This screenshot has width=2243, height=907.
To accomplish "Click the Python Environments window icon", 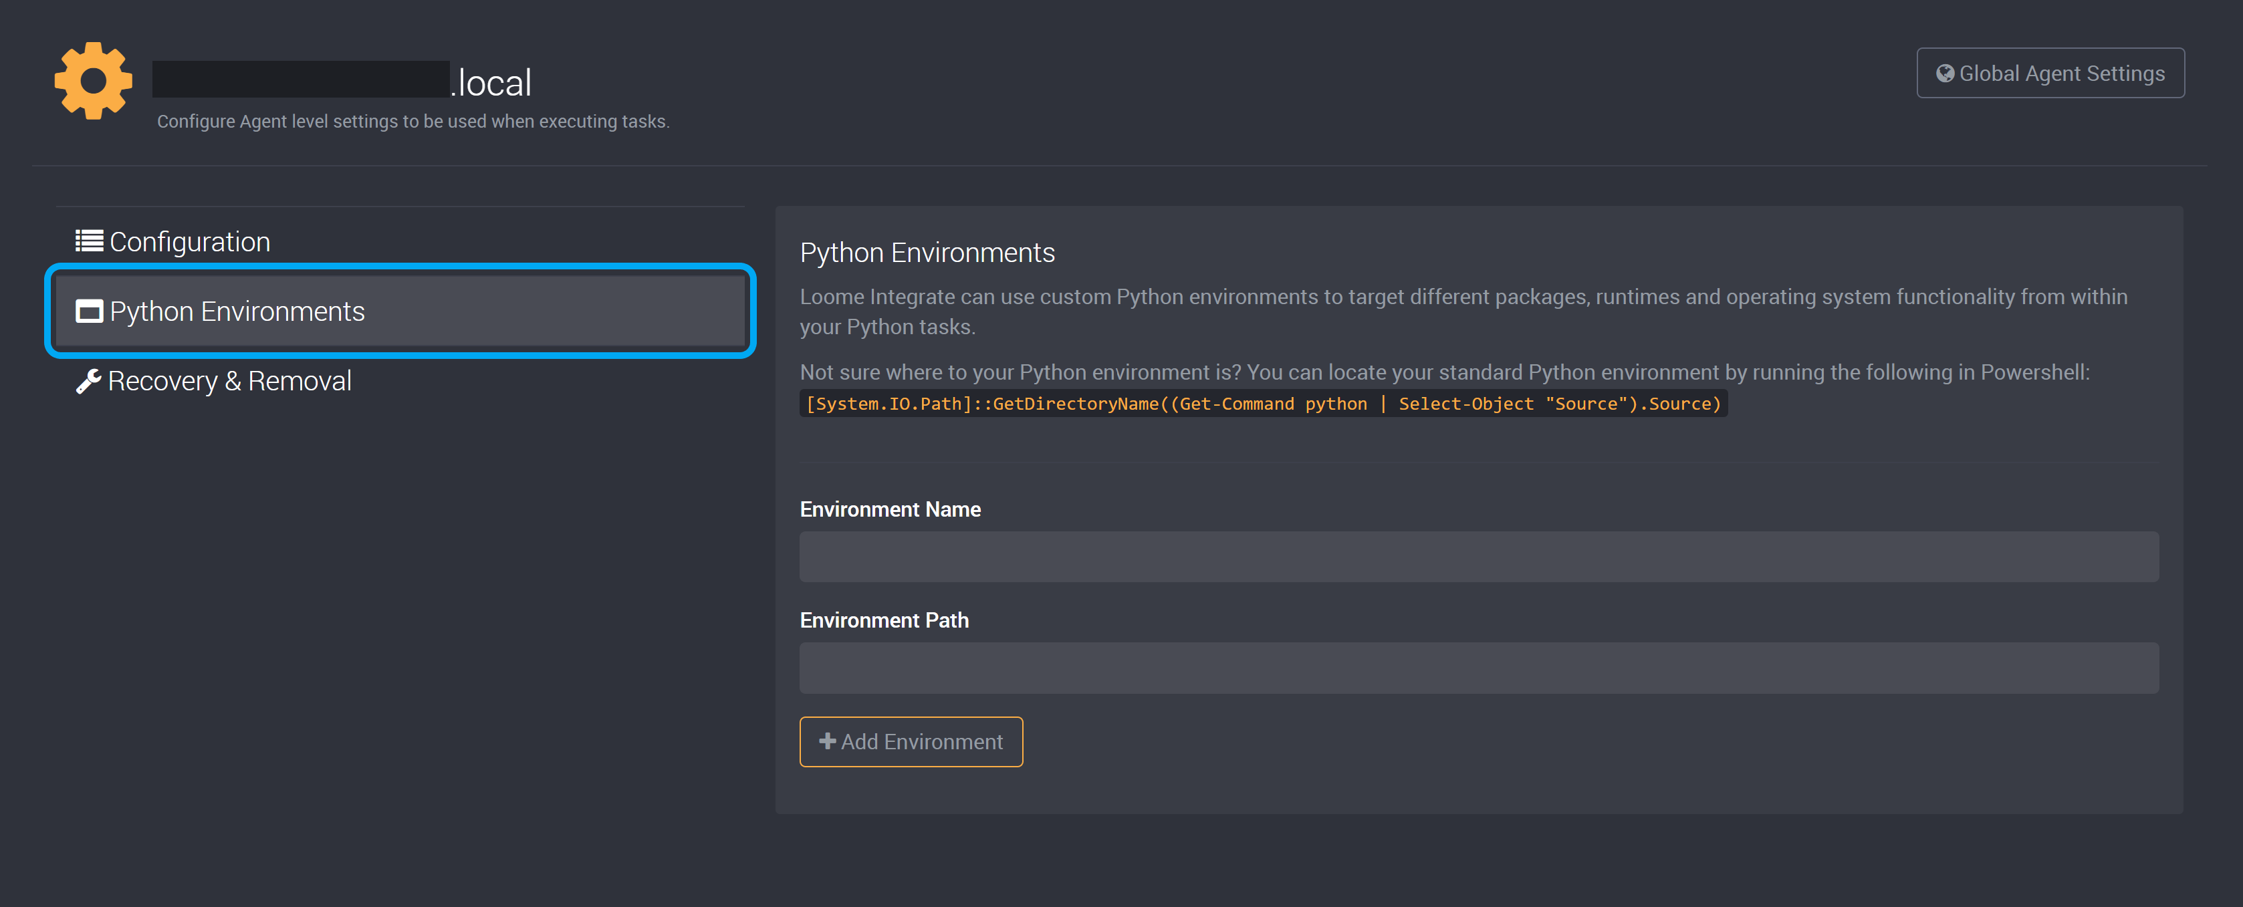I will [x=89, y=311].
